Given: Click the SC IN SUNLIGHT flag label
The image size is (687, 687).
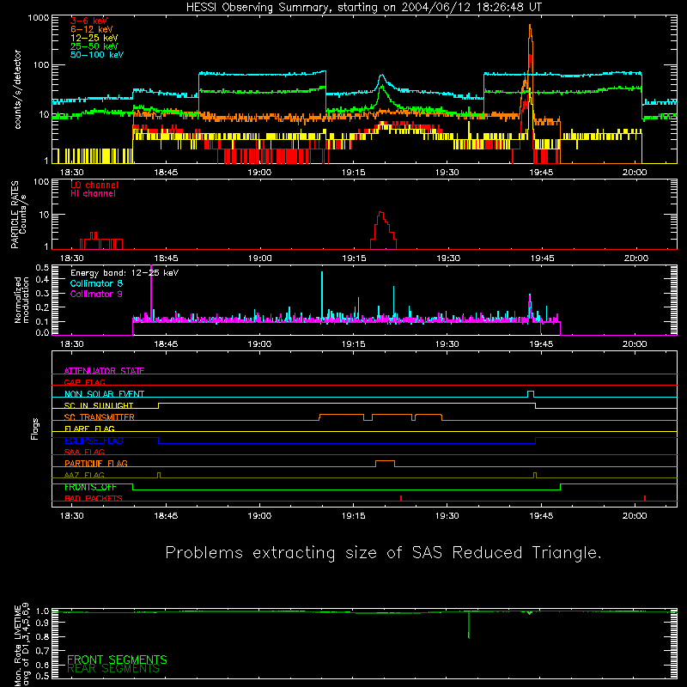Looking at the screenshot, I should coord(99,405).
